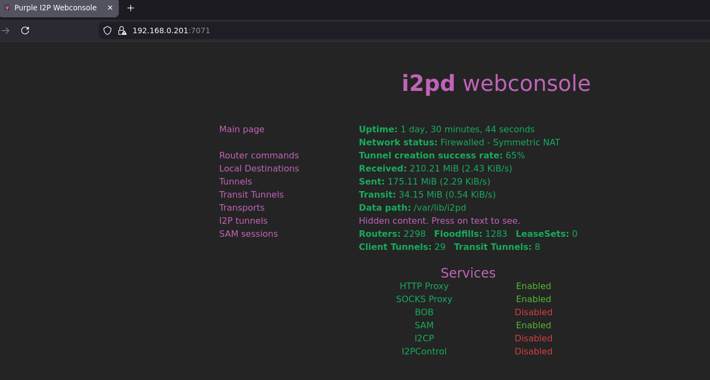Click the Services heading
Viewport: 710px width, 380px height.
[468, 273]
